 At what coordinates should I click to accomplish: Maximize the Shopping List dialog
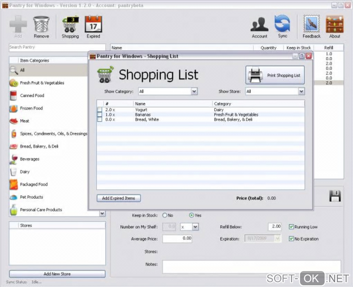pyautogui.click(x=302, y=56)
